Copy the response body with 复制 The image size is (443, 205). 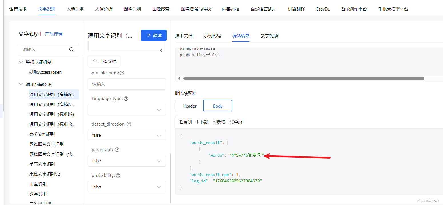[185, 122]
